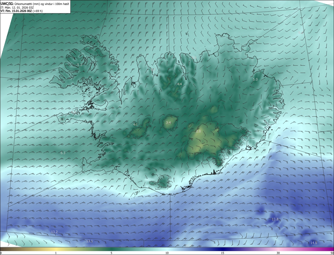The width and height of the screenshot is (334, 255).
Task: Click the 15 tick on the color scale
Action: 223,253
